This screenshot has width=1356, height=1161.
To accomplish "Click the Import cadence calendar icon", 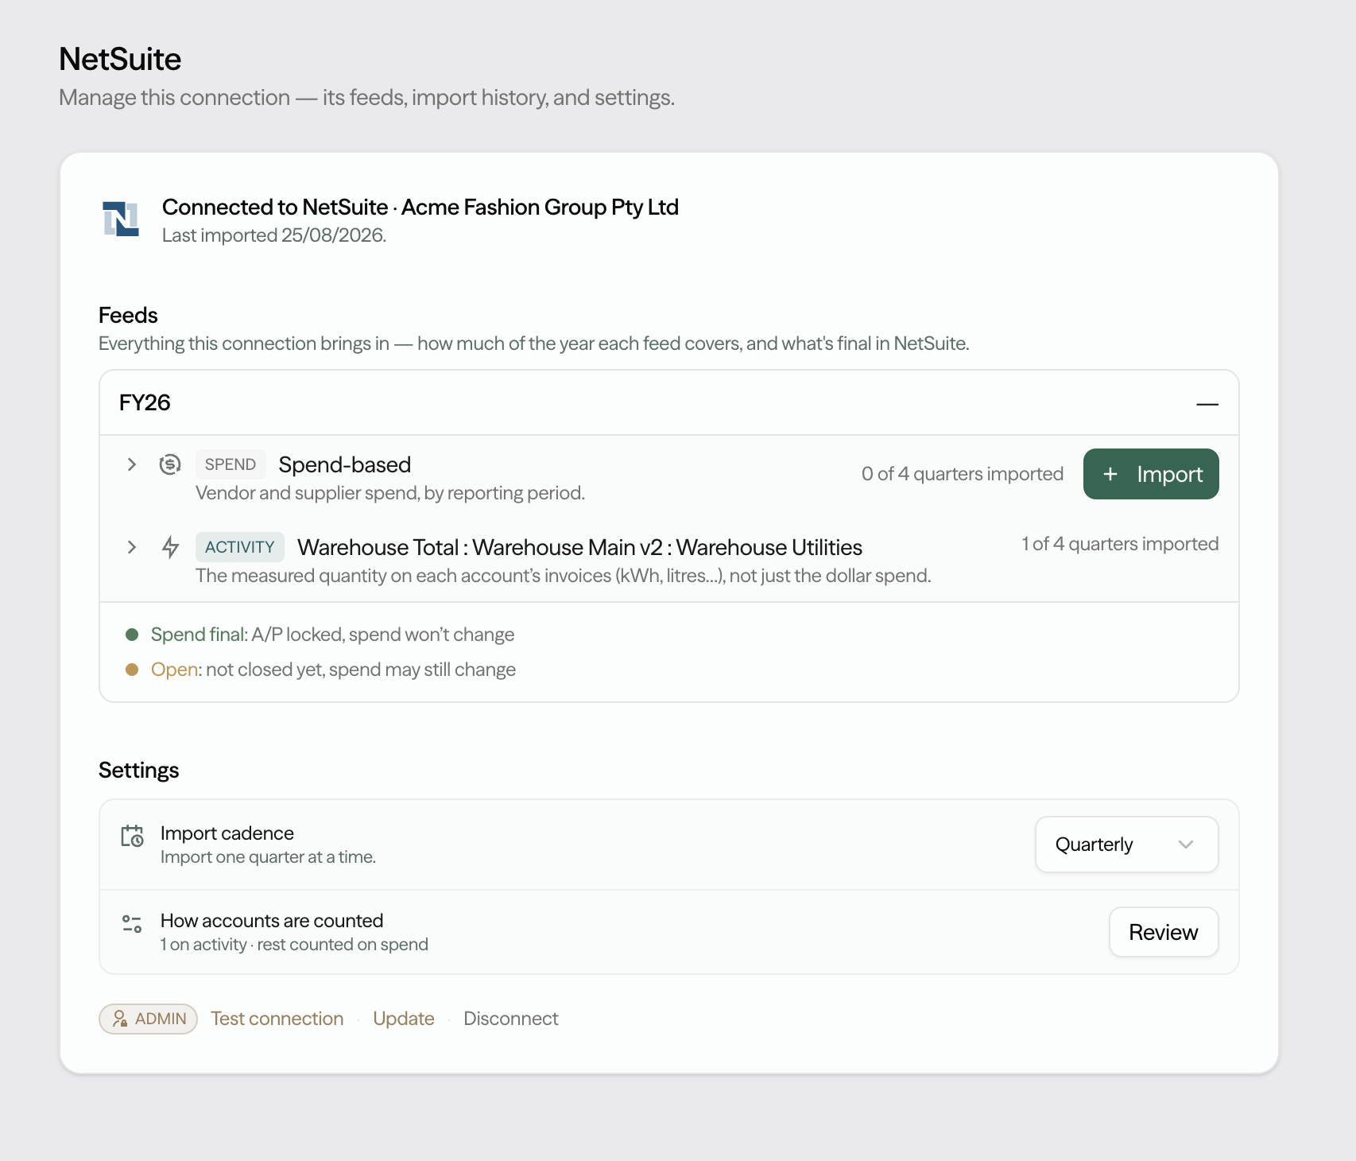I will [x=132, y=836].
